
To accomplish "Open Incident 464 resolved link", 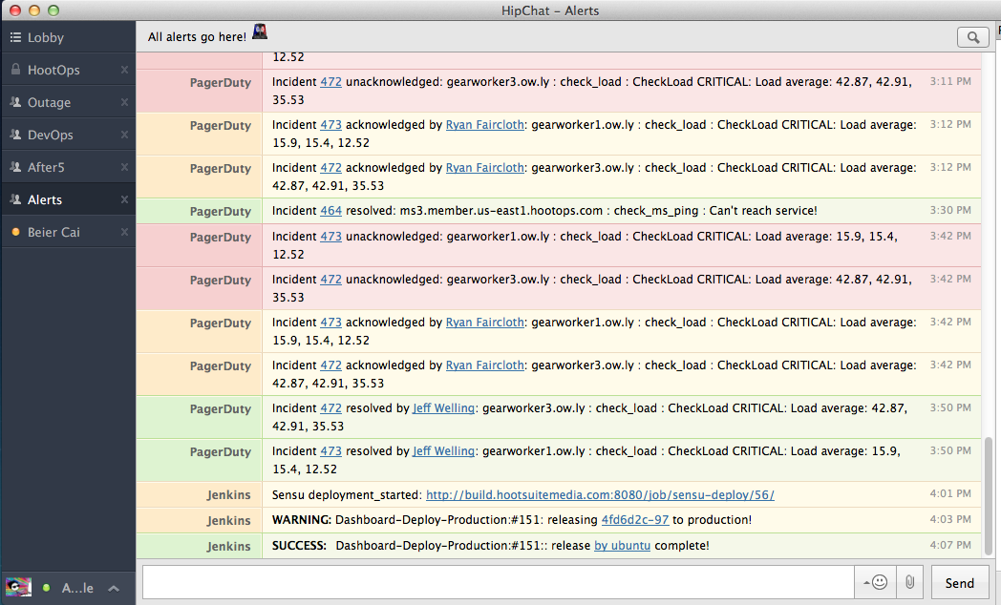I will tap(330, 210).
